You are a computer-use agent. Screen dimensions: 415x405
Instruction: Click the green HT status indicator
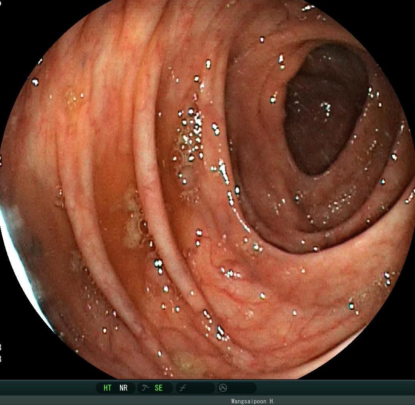point(107,388)
